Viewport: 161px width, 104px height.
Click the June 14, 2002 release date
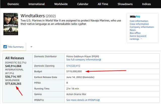point(80,77)
